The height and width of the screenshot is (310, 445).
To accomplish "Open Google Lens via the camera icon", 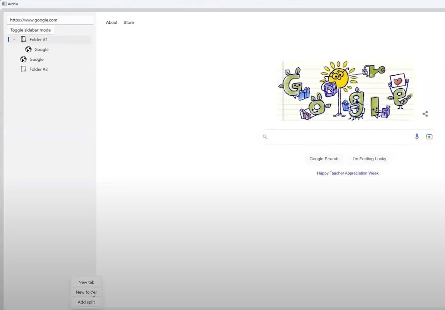I will pos(429,136).
